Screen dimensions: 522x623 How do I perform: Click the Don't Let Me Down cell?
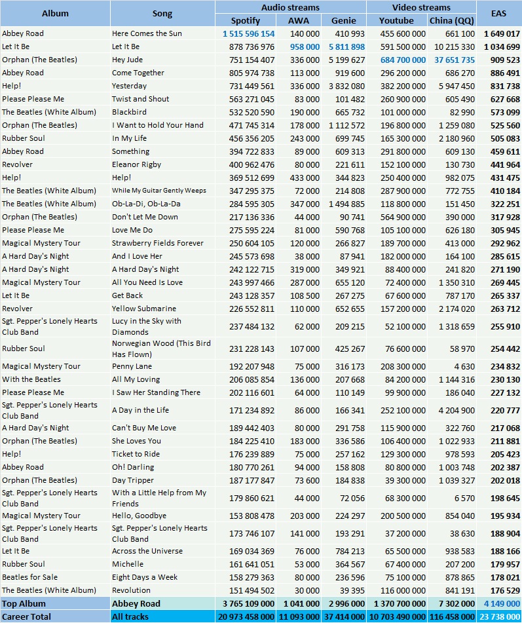click(162, 217)
